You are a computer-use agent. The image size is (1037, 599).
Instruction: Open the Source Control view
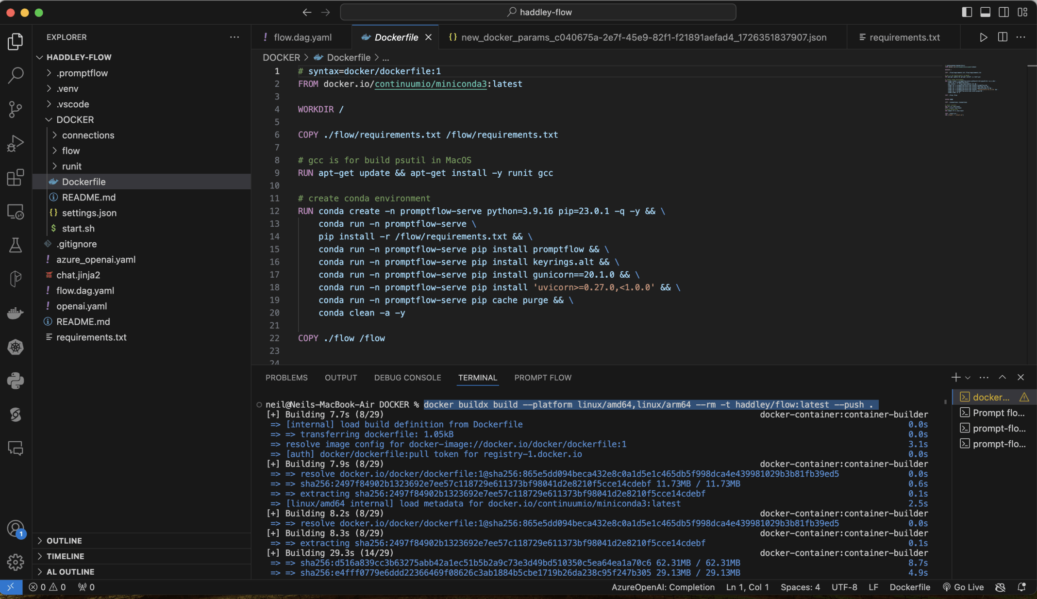click(16, 109)
